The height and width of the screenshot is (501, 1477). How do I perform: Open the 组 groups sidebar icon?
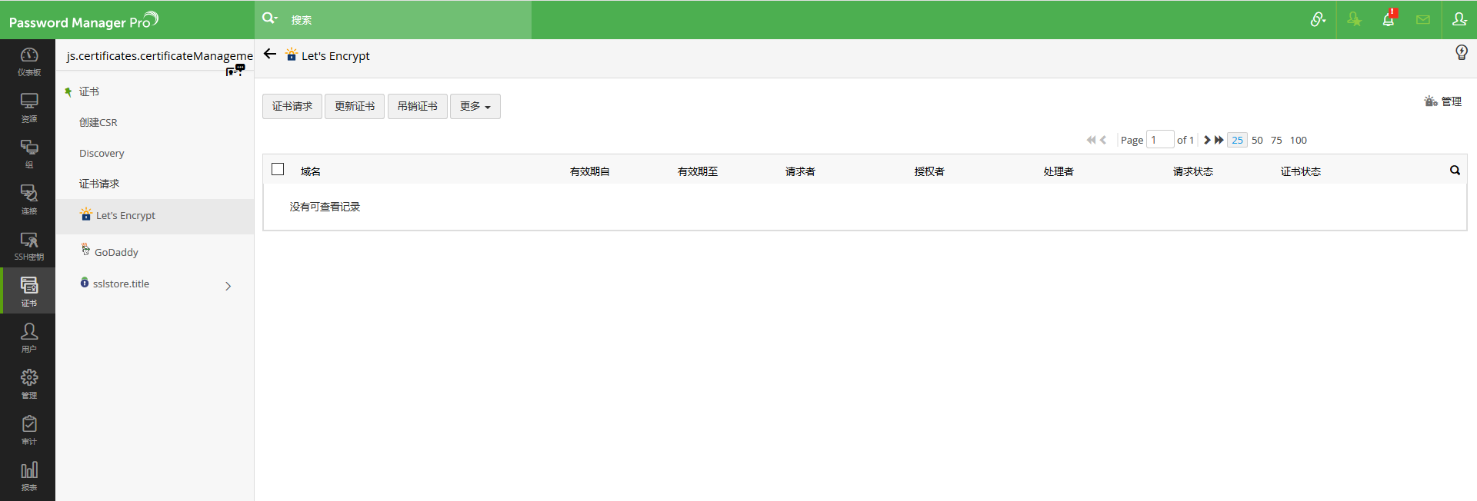click(28, 154)
